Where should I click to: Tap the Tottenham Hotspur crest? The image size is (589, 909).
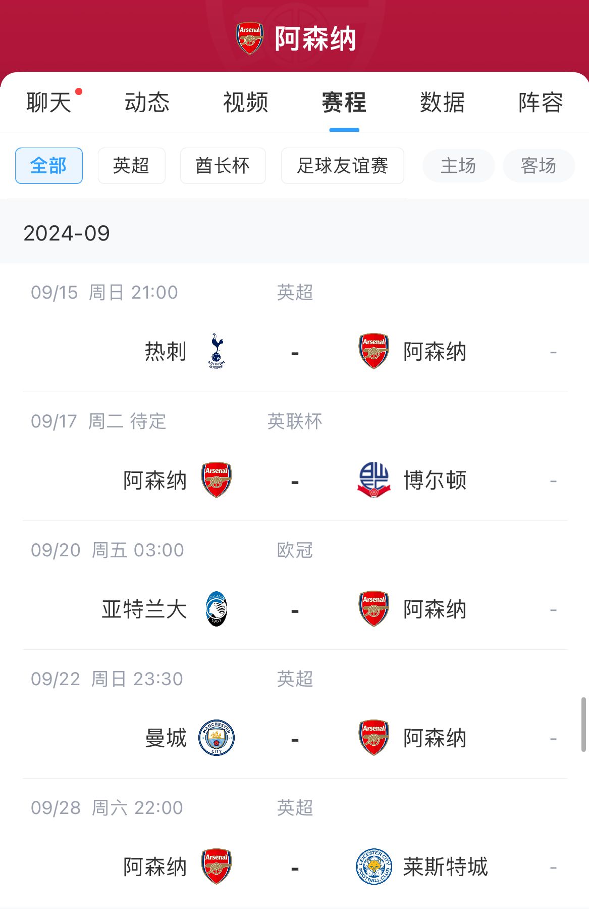(x=217, y=351)
